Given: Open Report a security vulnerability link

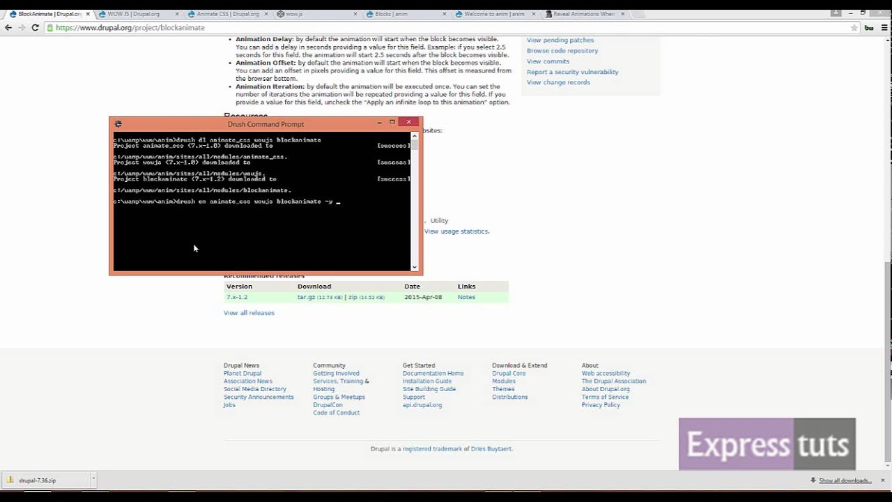Looking at the screenshot, I should coord(572,72).
